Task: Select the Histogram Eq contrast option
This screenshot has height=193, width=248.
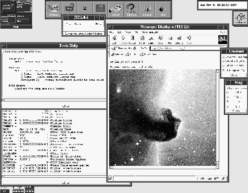Action: tap(234, 70)
